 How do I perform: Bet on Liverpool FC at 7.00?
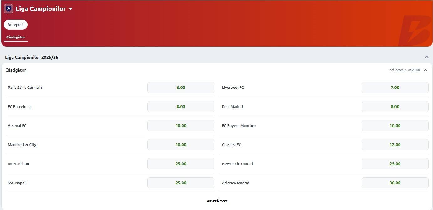click(x=395, y=87)
